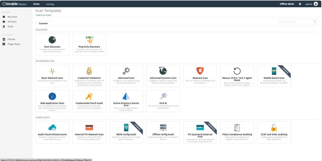The width and height of the screenshot is (322, 161).
Task: Open the Settings top menu
Action: [50, 4]
